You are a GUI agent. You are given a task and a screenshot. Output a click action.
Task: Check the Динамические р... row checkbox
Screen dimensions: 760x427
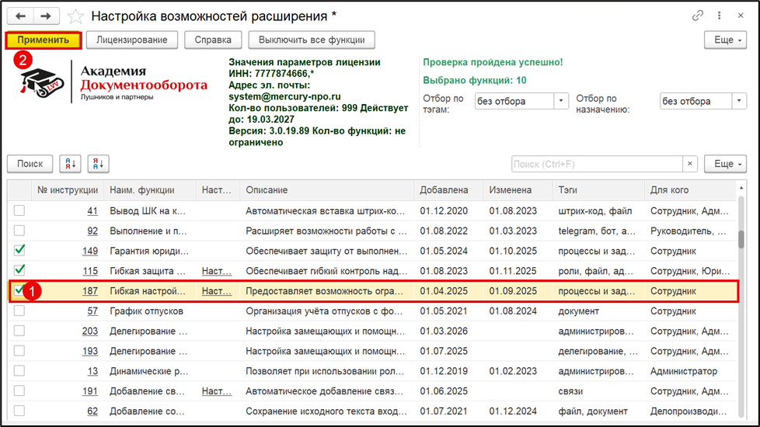point(19,371)
